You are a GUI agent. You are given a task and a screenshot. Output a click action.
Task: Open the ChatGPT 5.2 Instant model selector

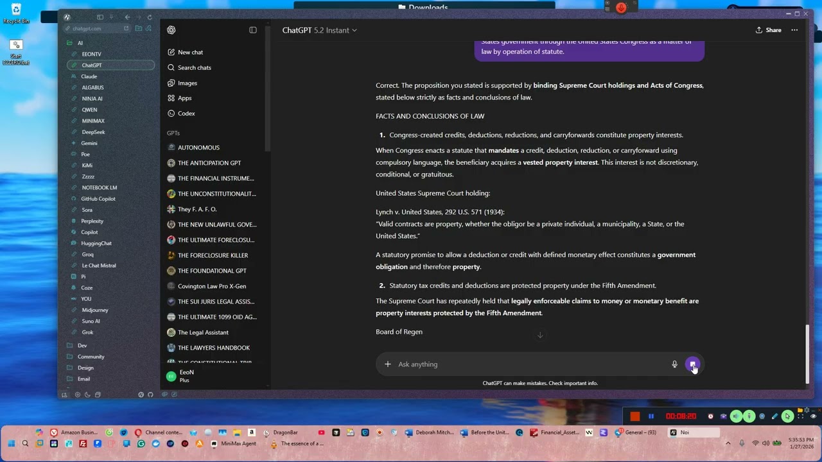tap(319, 30)
